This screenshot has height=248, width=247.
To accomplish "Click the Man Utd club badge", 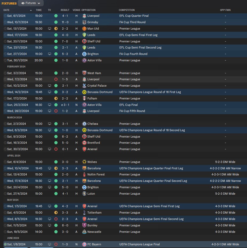I will point(84,29).
